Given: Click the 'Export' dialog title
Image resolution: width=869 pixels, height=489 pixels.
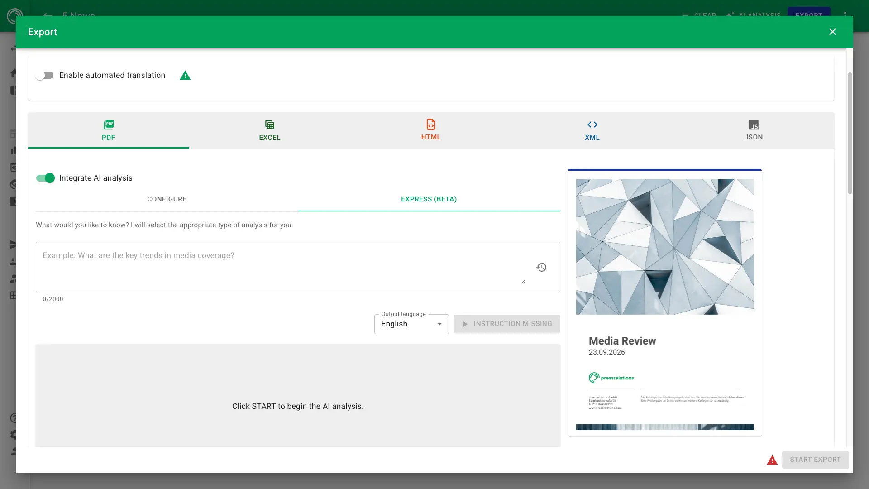Looking at the screenshot, I should [43, 32].
